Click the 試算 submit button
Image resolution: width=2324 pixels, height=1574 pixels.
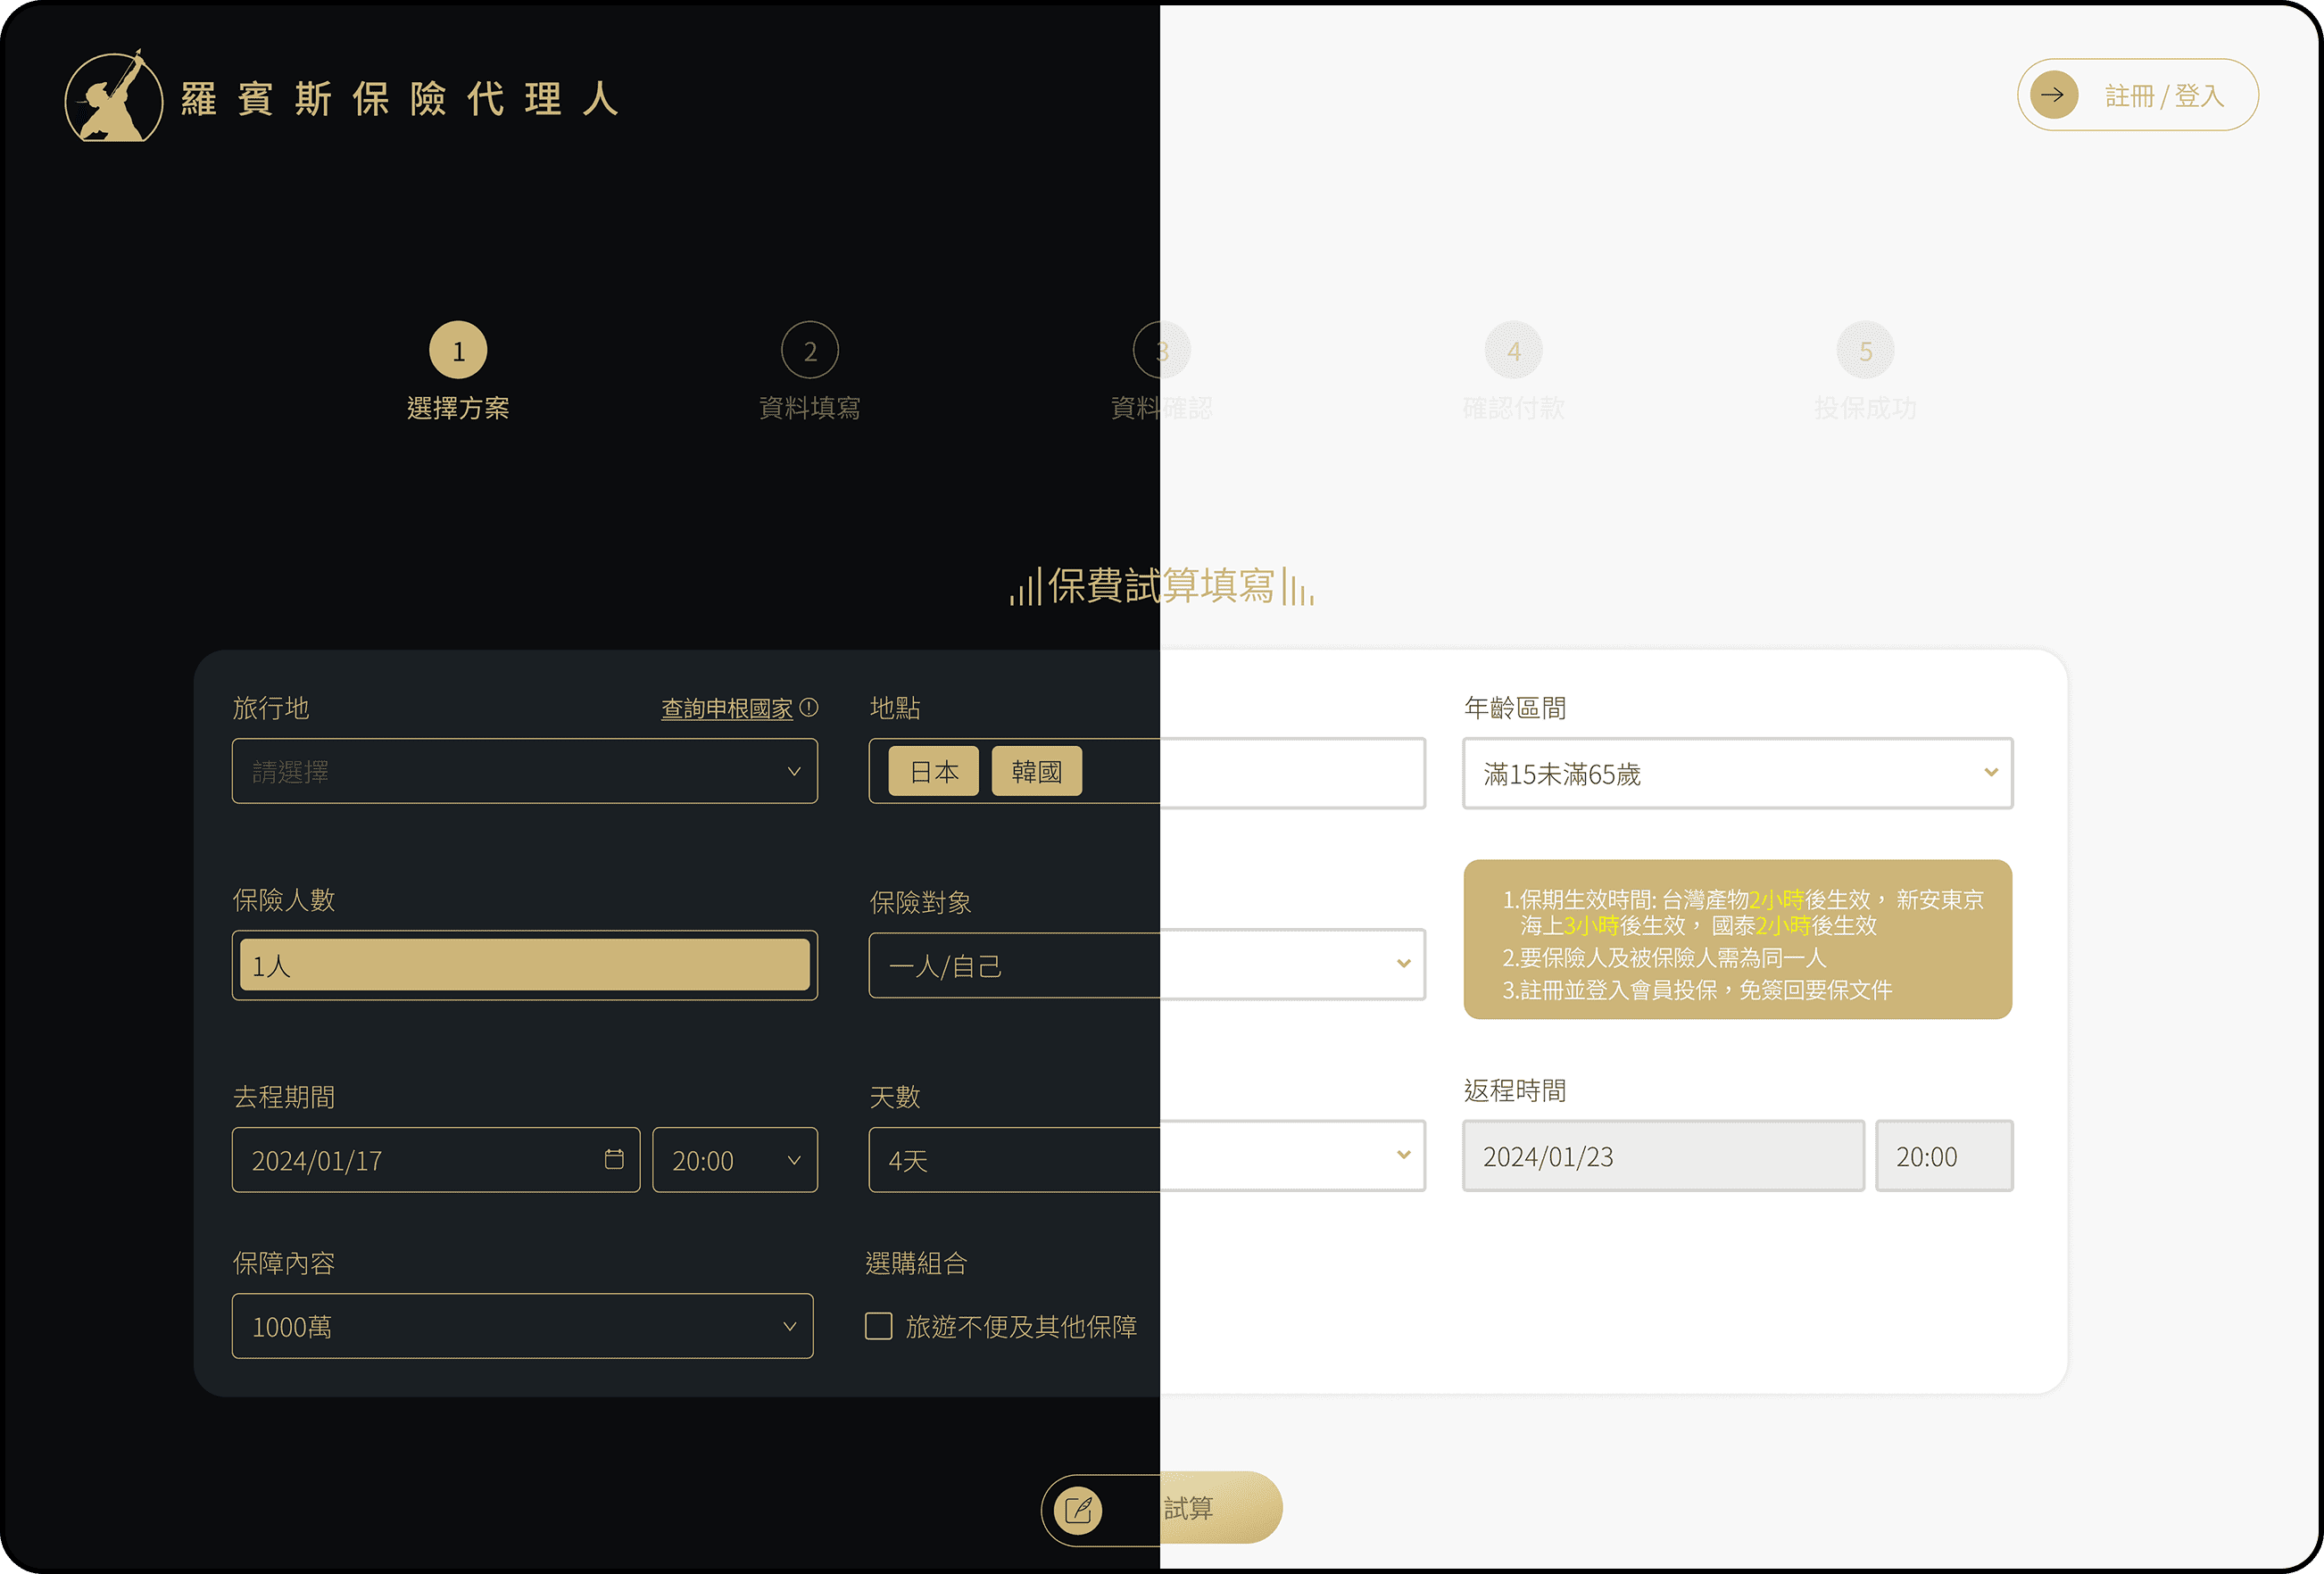[x=1190, y=1508]
